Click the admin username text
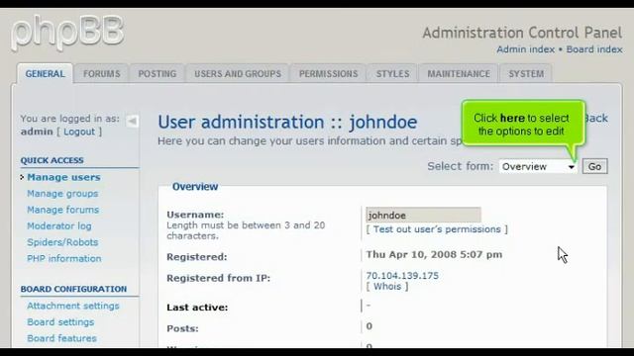 [x=37, y=132]
